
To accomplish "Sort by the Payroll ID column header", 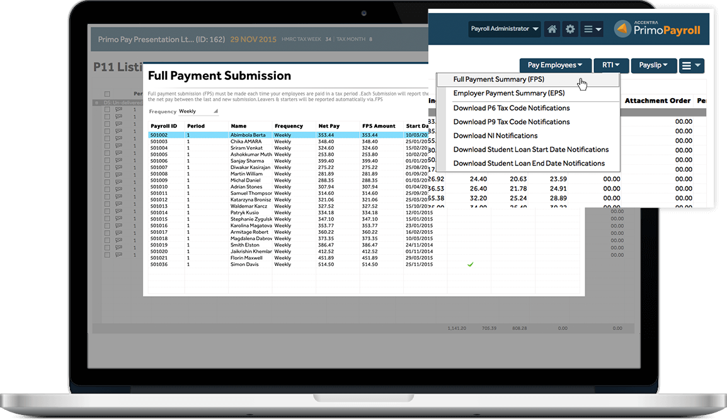I will click(x=164, y=126).
